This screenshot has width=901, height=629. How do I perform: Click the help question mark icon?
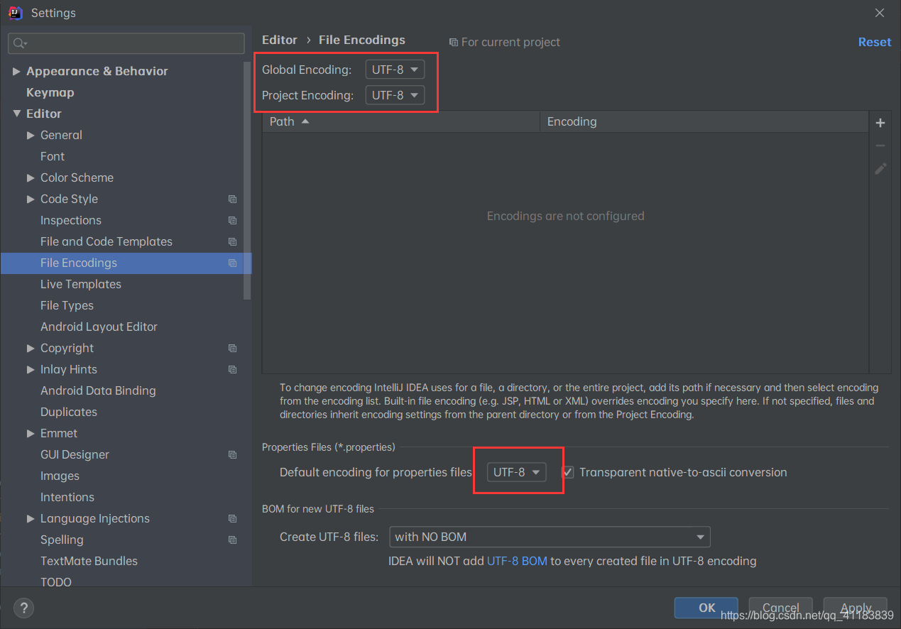(23, 608)
